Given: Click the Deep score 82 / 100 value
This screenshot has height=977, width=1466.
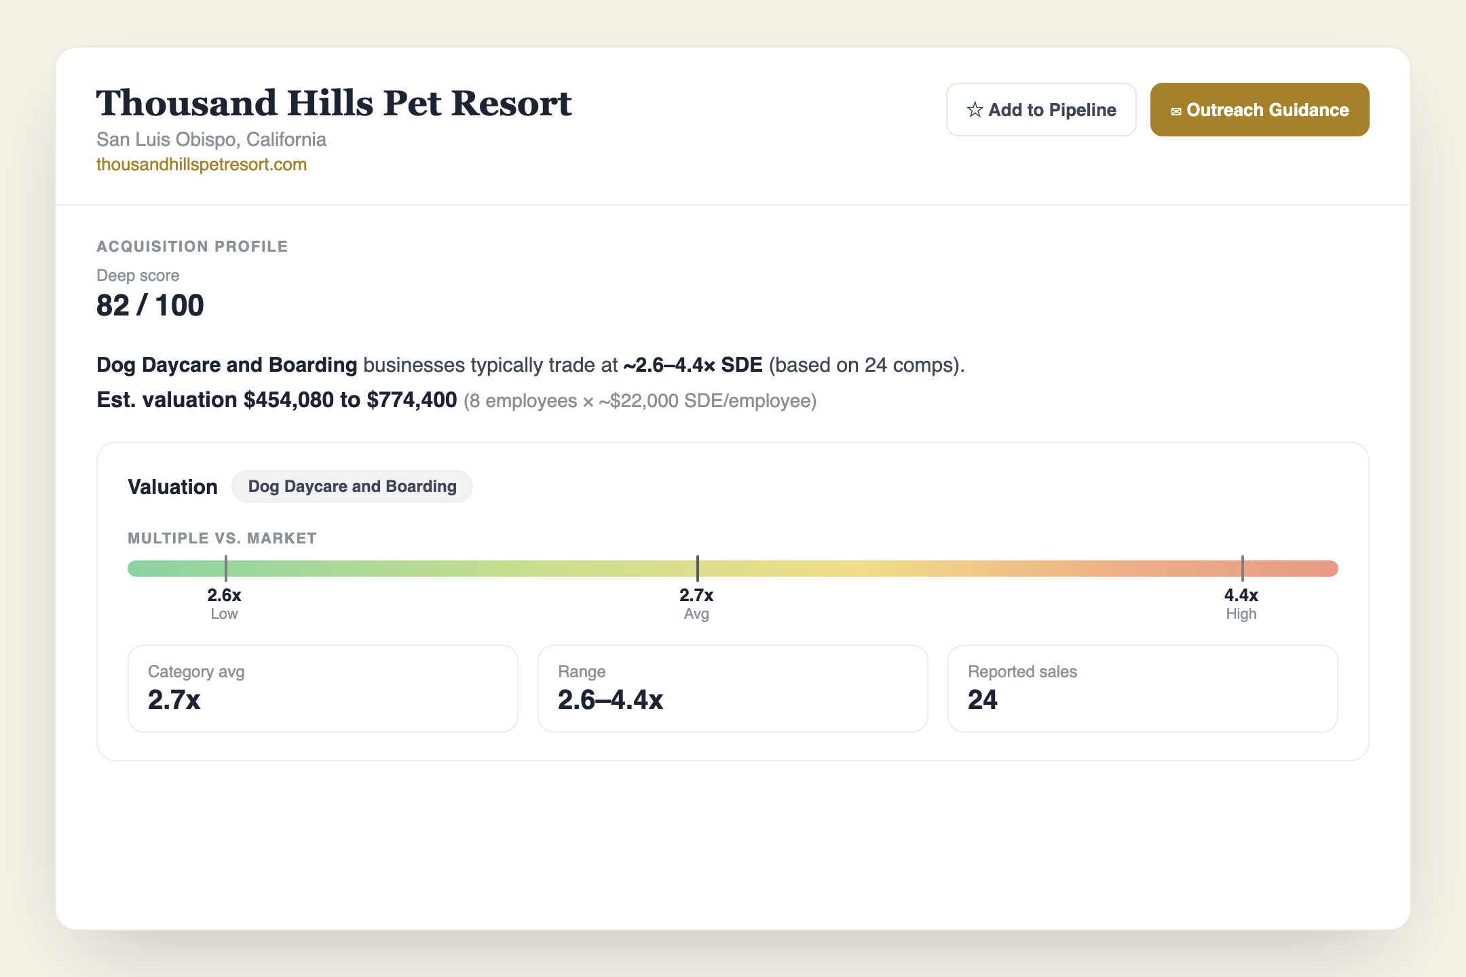Looking at the screenshot, I should point(150,305).
